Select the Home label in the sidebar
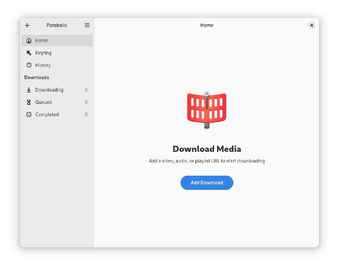The height and width of the screenshot is (269, 339). (42, 41)
